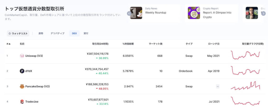
Task: Add to watchlist via ウォッチリスト button
Action: pos(18,33)
